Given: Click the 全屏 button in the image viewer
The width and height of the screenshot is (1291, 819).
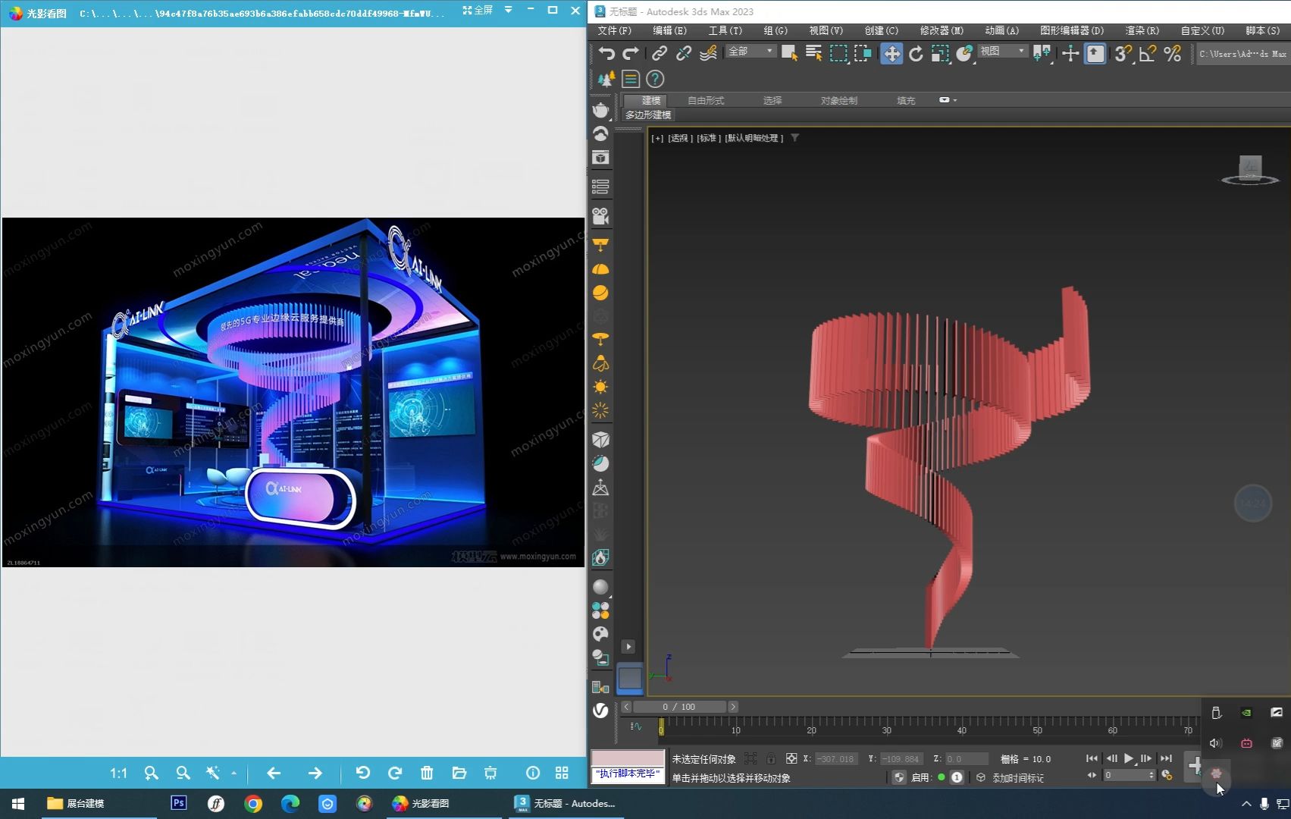Looking at the screenshot, I should tap(479, 11).
